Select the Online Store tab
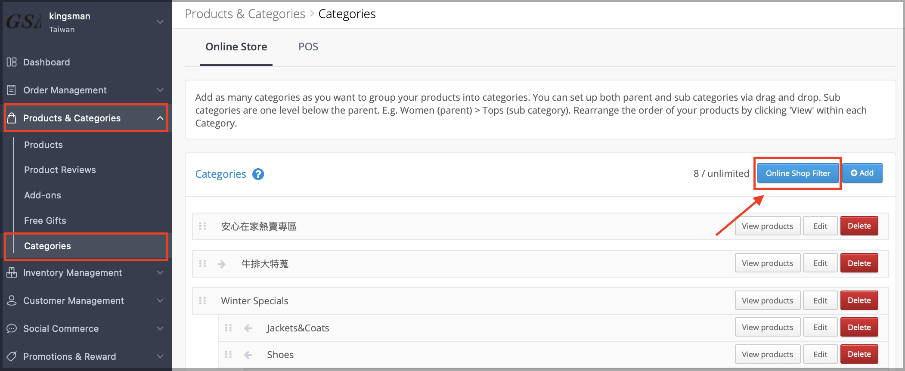Screen dimensions: 905x371 236,47
